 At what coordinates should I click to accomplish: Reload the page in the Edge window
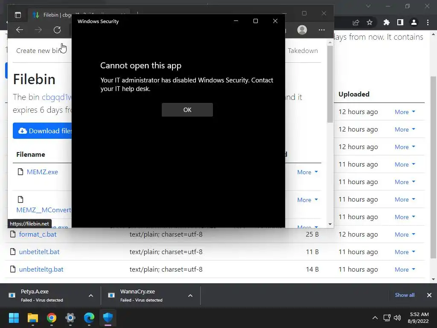57,30
